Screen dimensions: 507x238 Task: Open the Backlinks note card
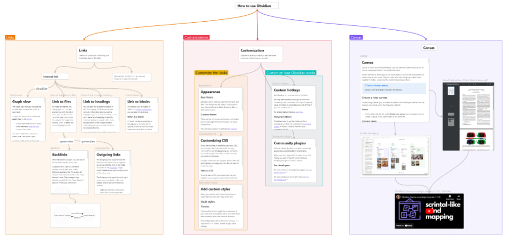click(x=69, y=172)
